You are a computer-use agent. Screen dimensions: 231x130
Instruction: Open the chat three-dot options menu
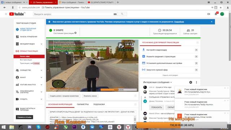196,82
